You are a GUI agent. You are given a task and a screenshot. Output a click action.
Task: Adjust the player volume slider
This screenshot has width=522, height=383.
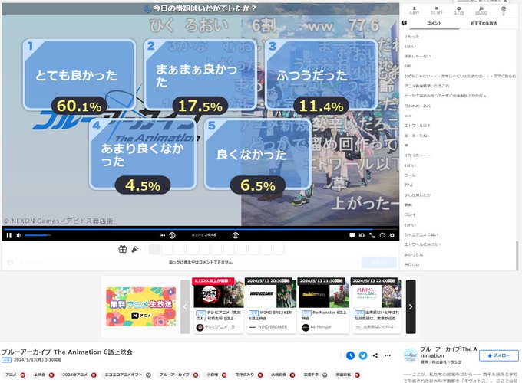(38, 235)
